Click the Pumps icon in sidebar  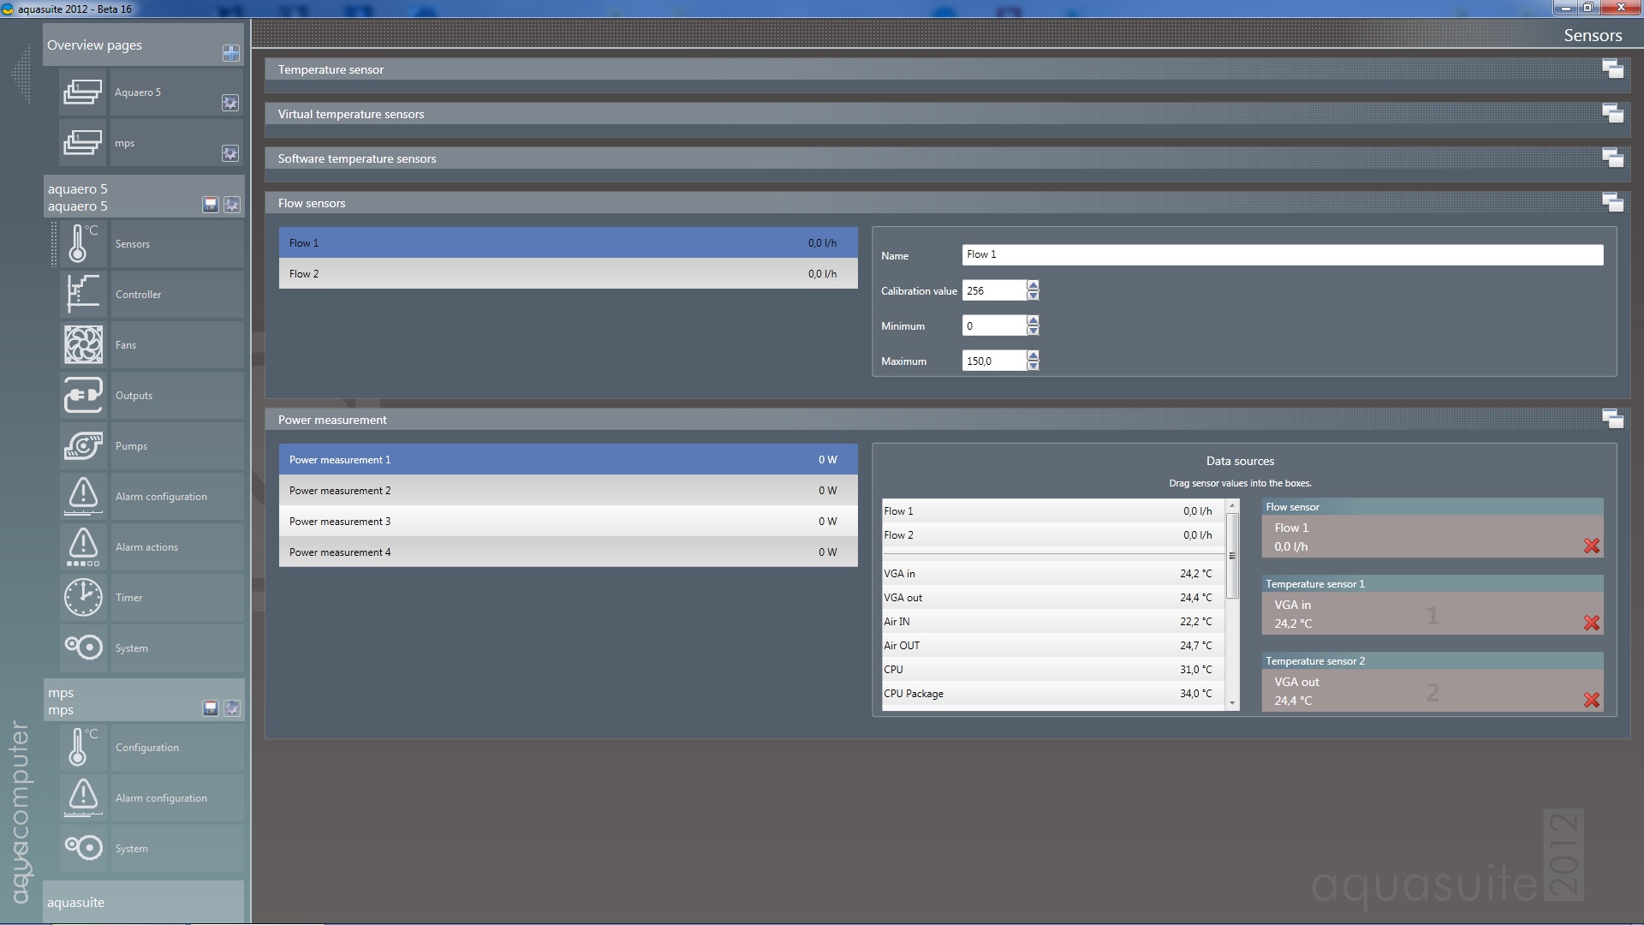coord(83,446)
